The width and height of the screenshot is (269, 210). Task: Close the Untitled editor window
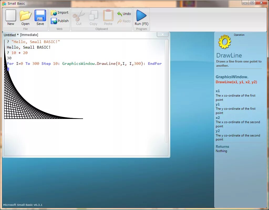(x=162, y=34)
